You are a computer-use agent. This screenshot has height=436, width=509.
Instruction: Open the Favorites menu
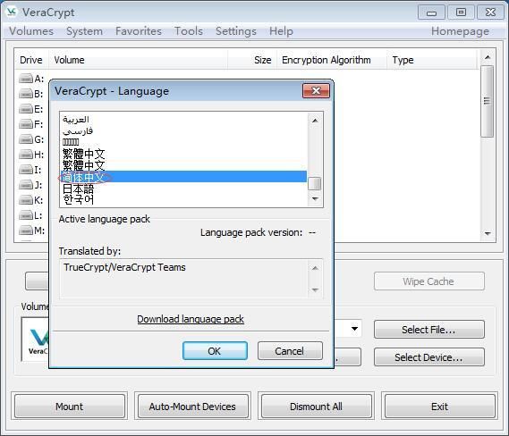coord(139,31)
